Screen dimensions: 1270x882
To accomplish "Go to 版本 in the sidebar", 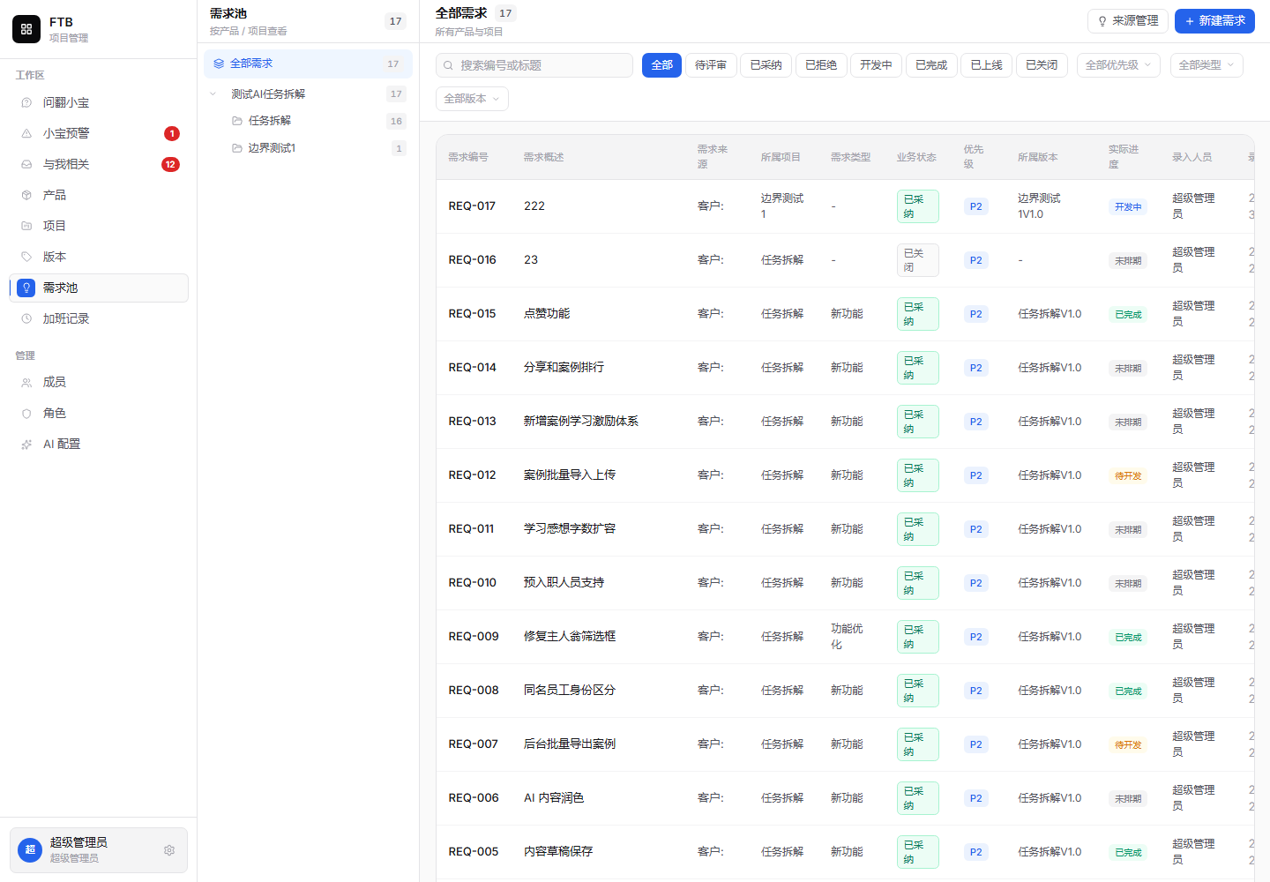I will (x=99, y=257).
